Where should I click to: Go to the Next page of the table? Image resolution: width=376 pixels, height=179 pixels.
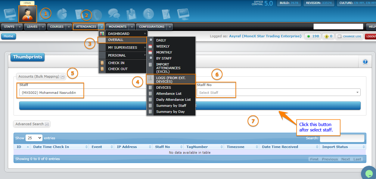pyautogui.click(x=346, y=159)
